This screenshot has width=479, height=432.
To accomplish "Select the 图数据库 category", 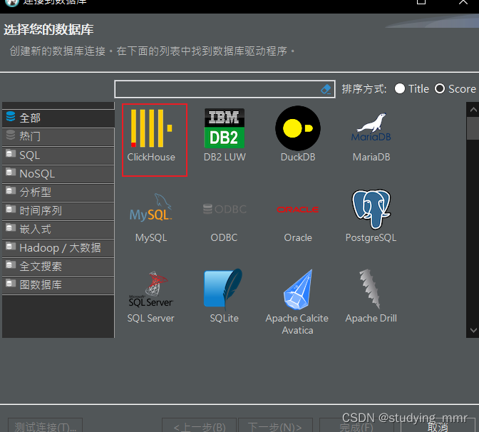I will pyautogui.click(x=58, y=285).
